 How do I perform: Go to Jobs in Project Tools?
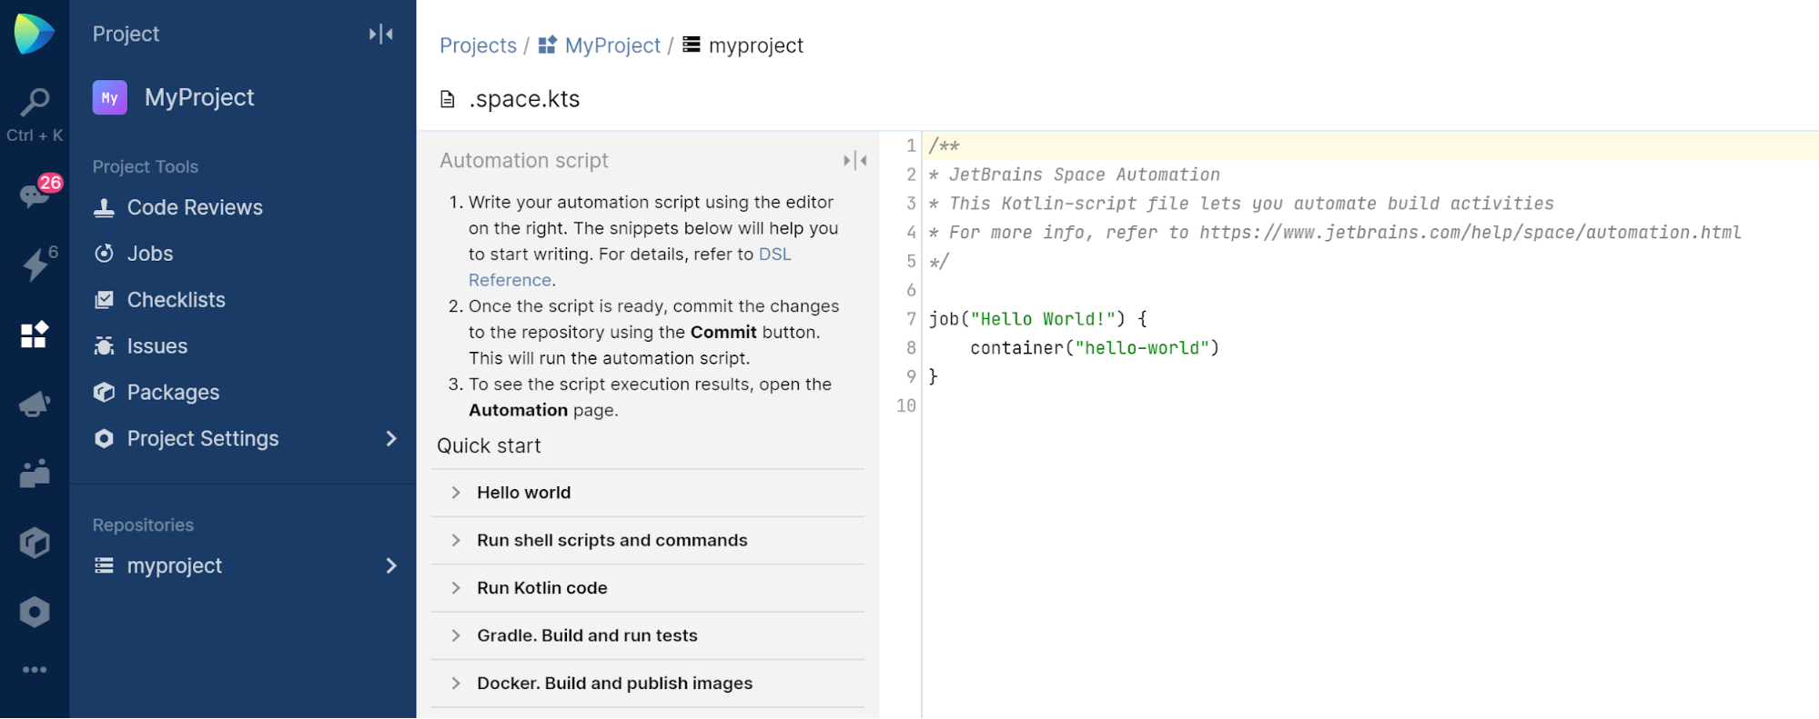pos(150,254)
